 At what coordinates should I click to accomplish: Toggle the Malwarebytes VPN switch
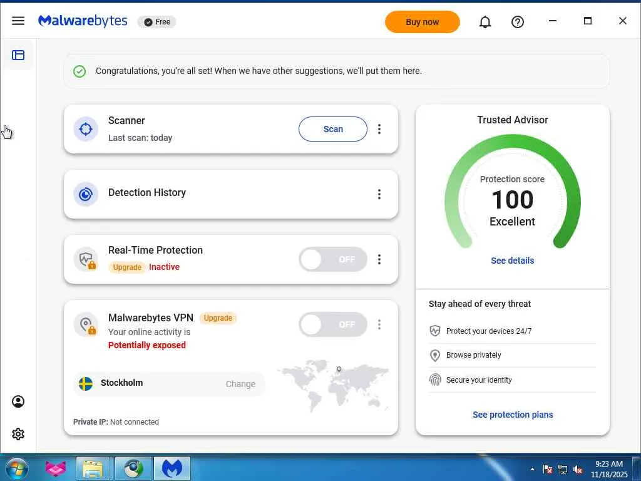(x=333, y=324)
